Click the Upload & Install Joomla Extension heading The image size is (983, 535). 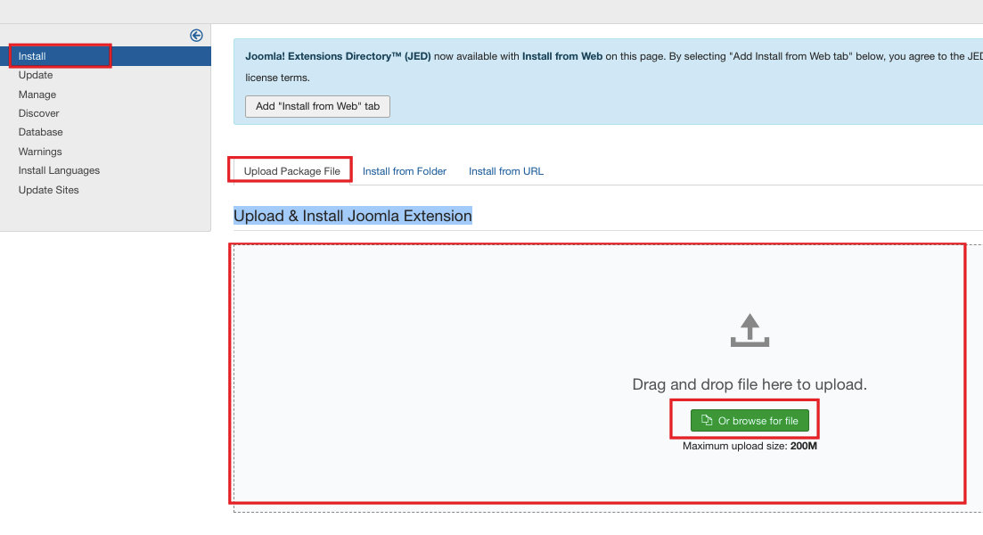tap(353, 216)
